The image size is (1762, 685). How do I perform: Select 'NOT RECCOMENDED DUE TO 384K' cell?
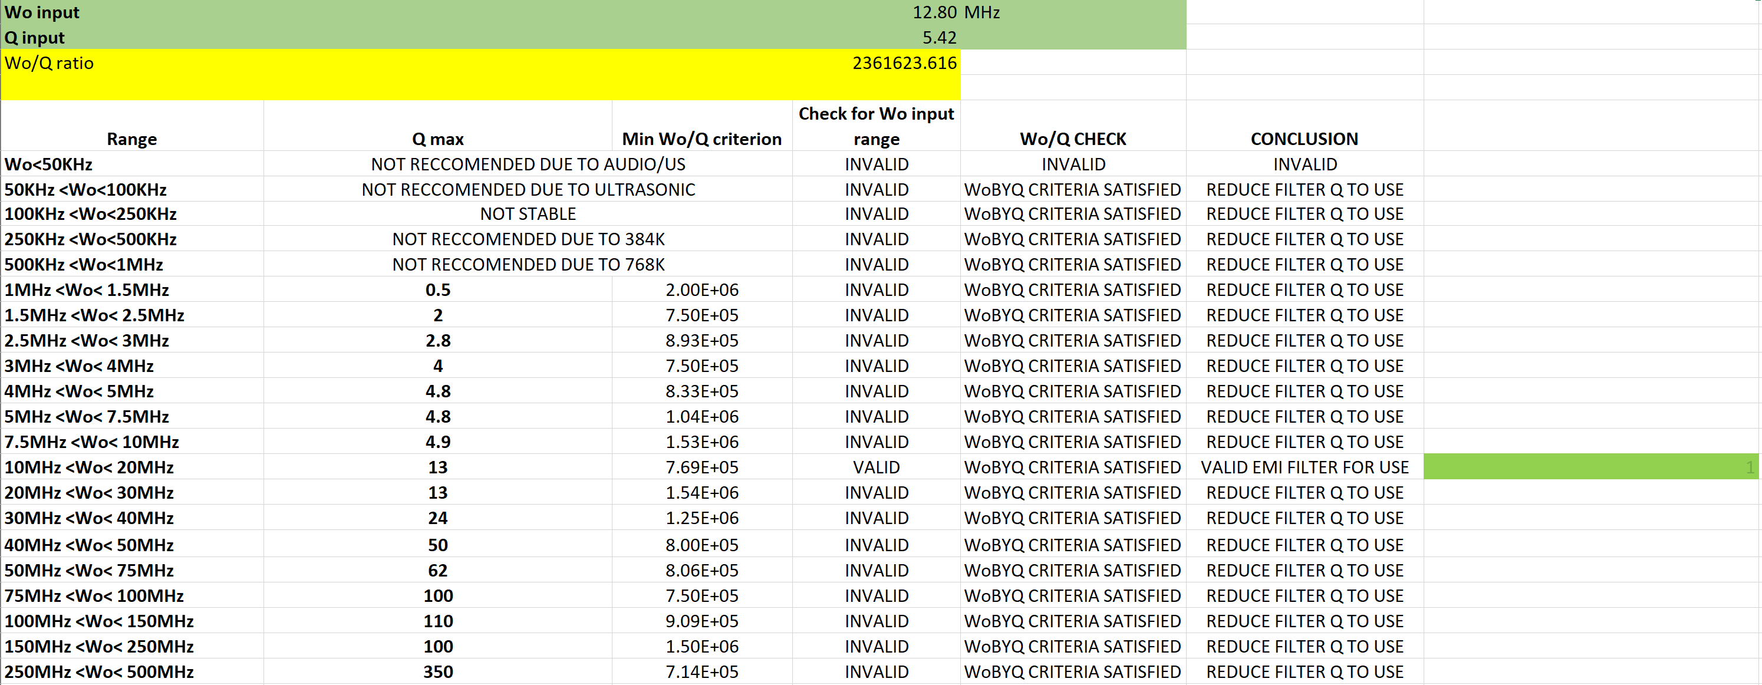tap(528, 239)
